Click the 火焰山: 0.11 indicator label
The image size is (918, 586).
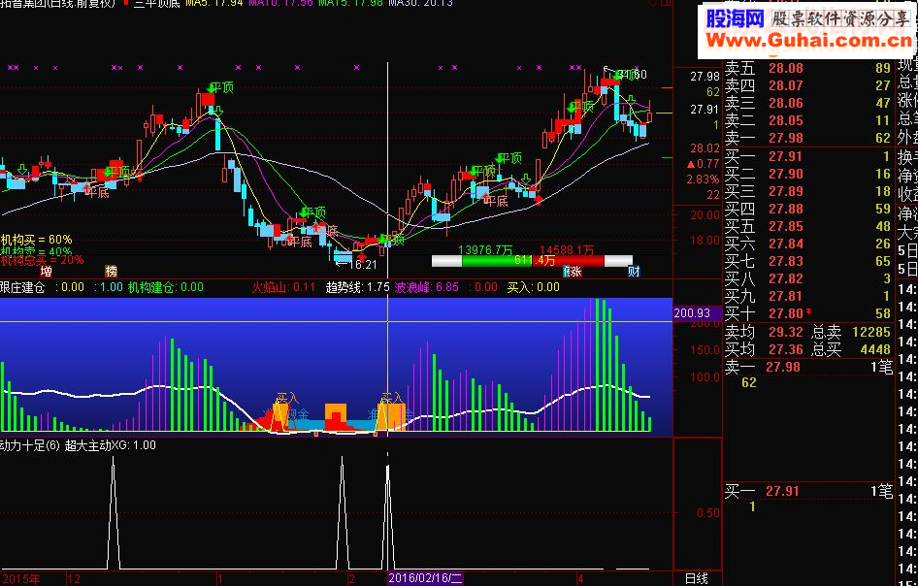click(x=283, y=287)
